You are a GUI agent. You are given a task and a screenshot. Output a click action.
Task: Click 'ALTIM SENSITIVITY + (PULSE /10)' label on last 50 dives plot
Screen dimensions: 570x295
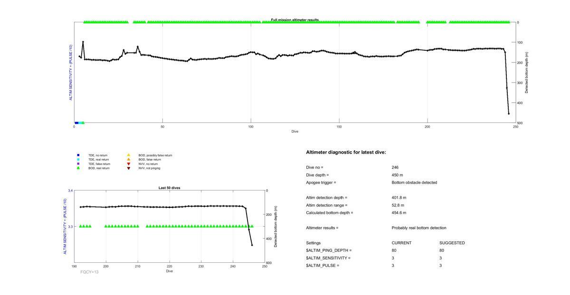65,226
